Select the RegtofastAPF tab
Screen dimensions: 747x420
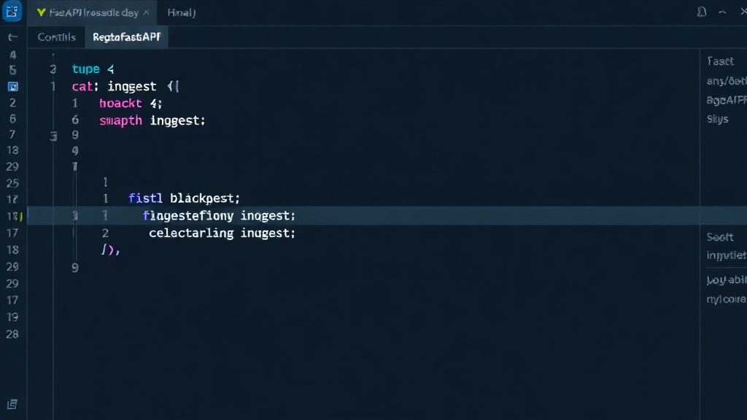coord(127,37)
